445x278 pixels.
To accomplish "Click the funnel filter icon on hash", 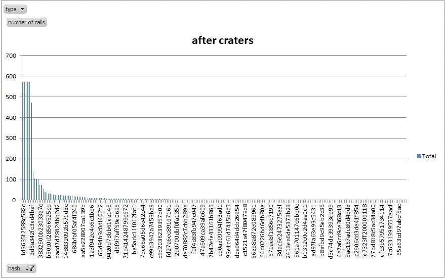I will pyautogui.click(x=31, y=268).
